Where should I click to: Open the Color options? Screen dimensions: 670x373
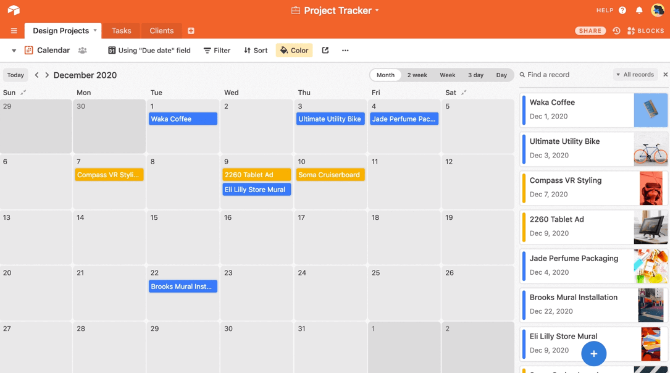tap(294, 51)
